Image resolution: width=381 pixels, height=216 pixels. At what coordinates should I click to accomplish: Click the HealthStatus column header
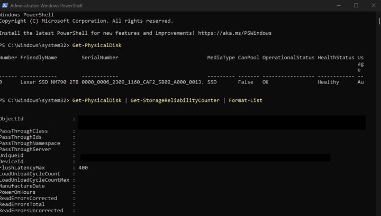click(x=334, y=57)
